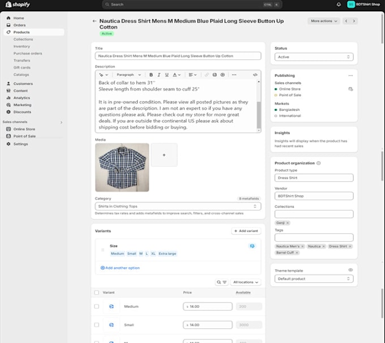This screenshot has width=385, height=343.
Task: Open the text alignment options
Action: (x=192, y=75)
